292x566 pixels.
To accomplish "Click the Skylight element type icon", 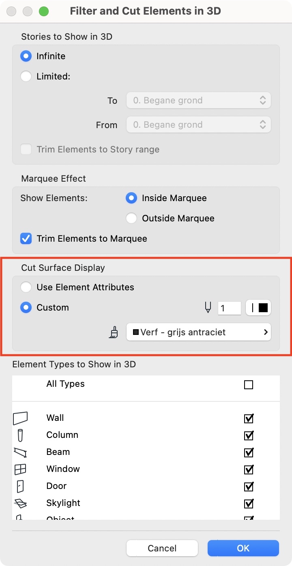I will 20,503.
